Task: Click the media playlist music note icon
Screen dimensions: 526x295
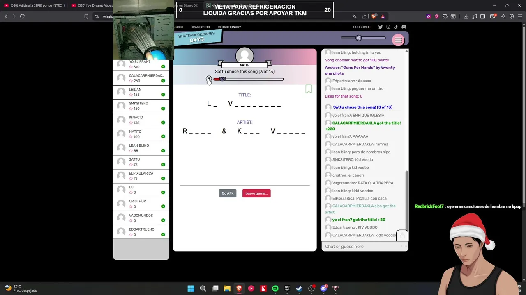Action: (x=474, y=16)
